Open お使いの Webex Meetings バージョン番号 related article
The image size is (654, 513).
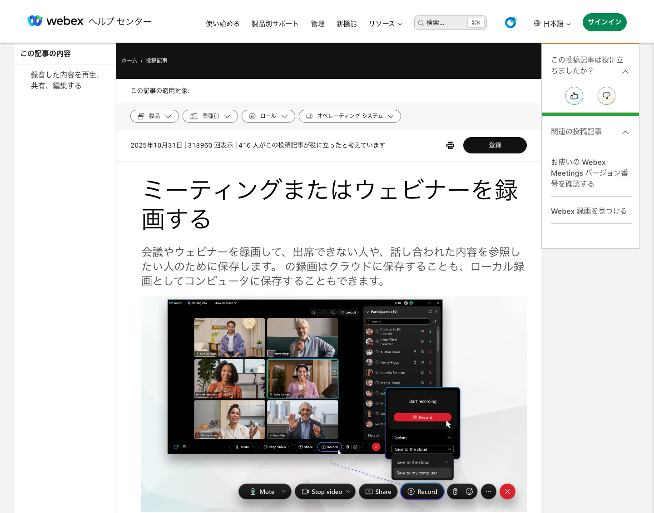590,173
